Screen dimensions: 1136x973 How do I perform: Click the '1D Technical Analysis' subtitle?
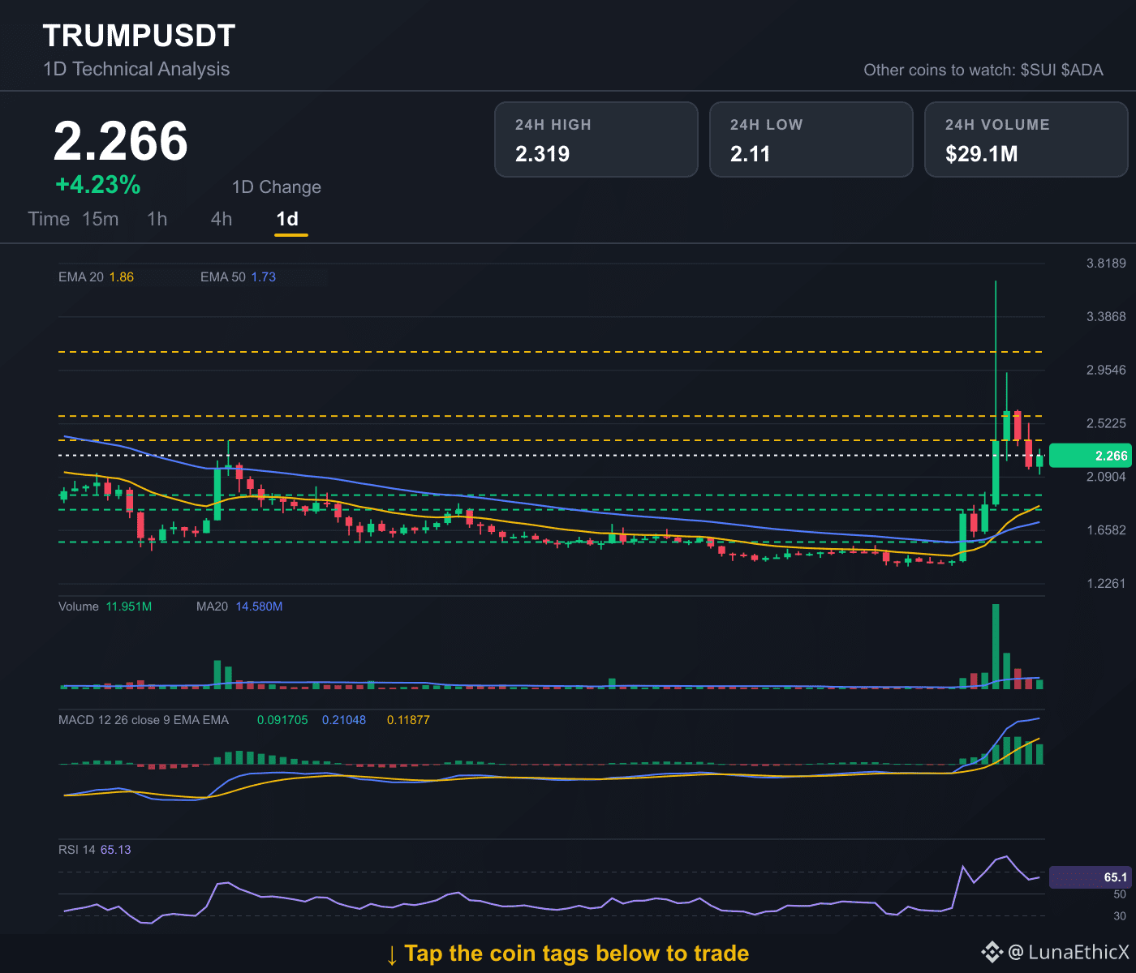[x=136, y=69]
